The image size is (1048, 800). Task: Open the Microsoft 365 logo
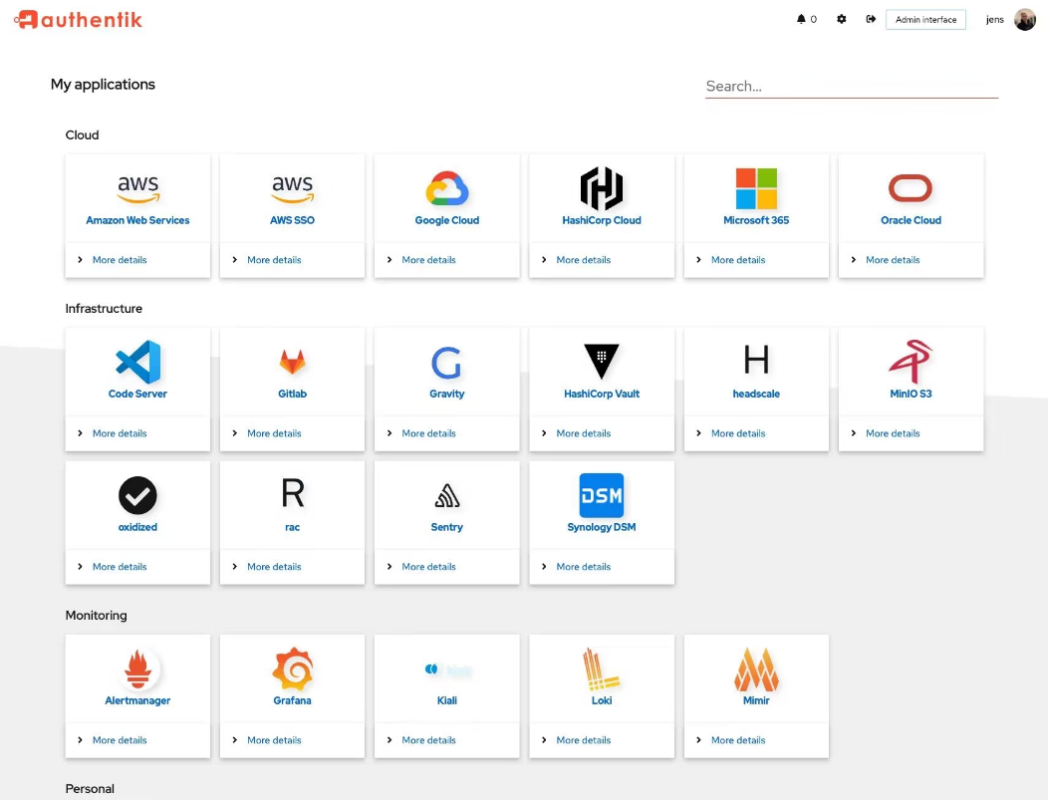pyautogui.click(x=756, y=188)
